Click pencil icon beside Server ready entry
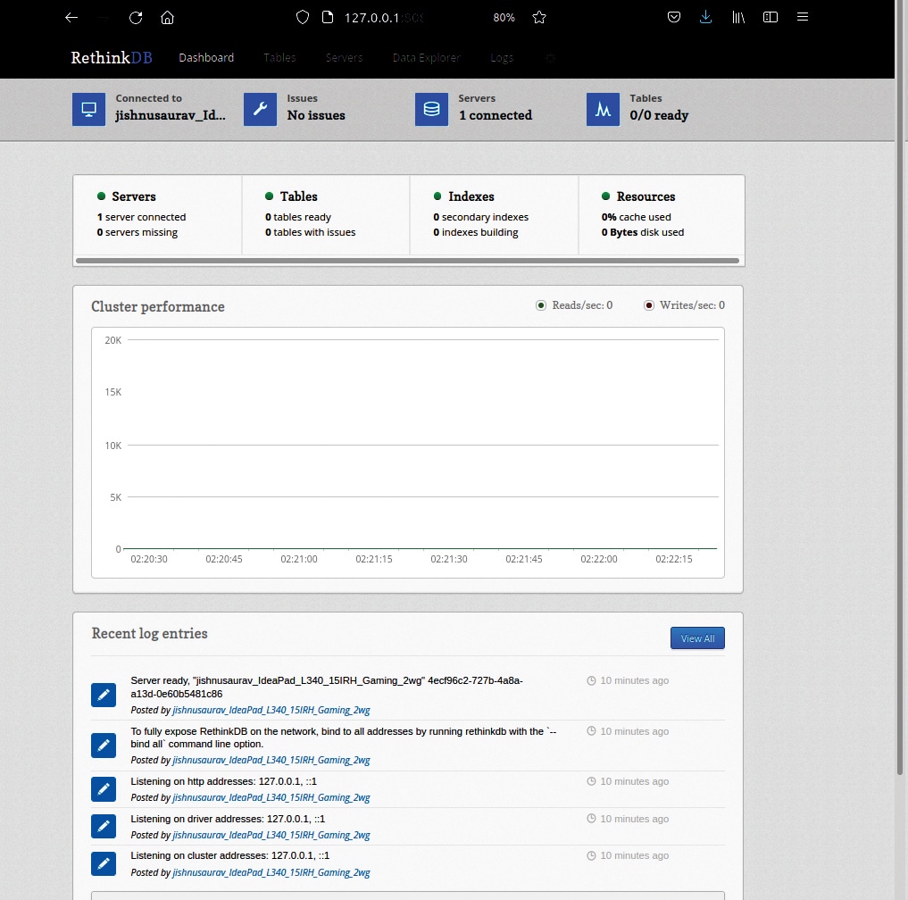 (x=104, y=695)
